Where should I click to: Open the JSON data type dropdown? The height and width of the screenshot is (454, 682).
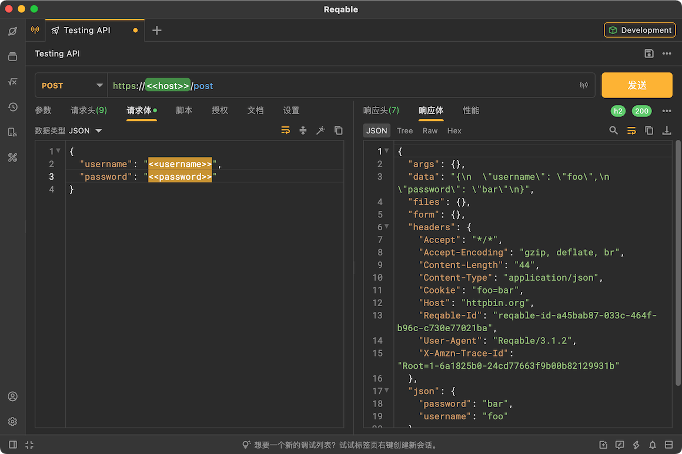click(85, 131)
